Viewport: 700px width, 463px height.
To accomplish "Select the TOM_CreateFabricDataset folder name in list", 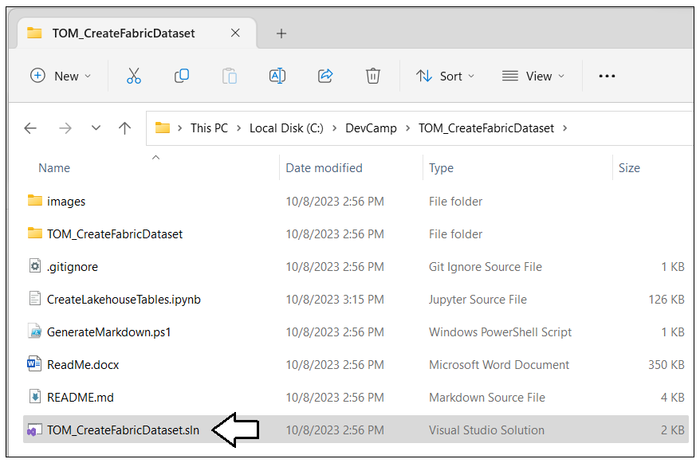I will coord(115,234).
